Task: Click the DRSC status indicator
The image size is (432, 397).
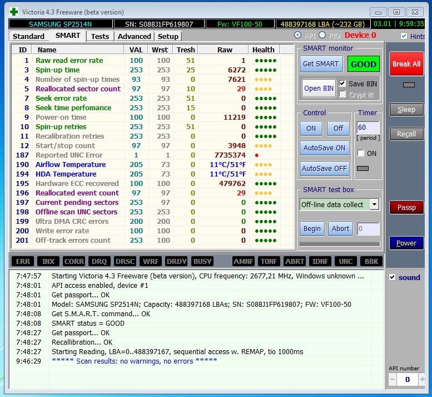Action: click(x=125, y=261)
